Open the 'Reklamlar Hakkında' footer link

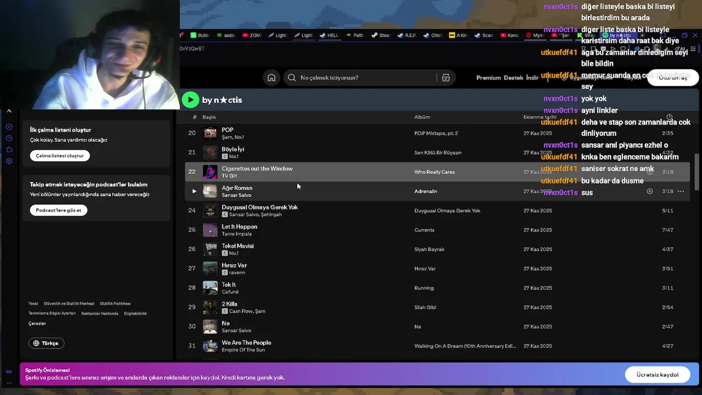coord(100,314)
